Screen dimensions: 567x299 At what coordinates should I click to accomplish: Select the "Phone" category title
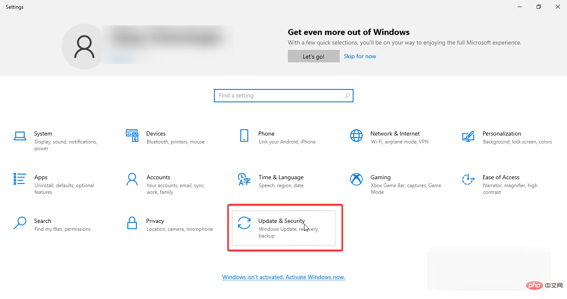[266, 133]
